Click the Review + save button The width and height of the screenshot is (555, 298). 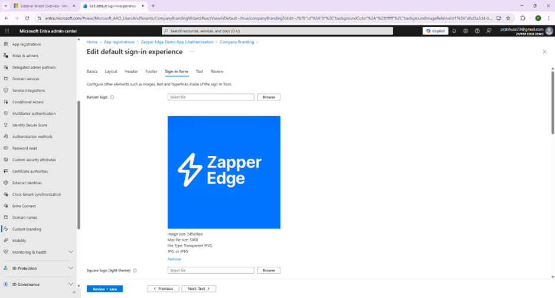point(105,289)
